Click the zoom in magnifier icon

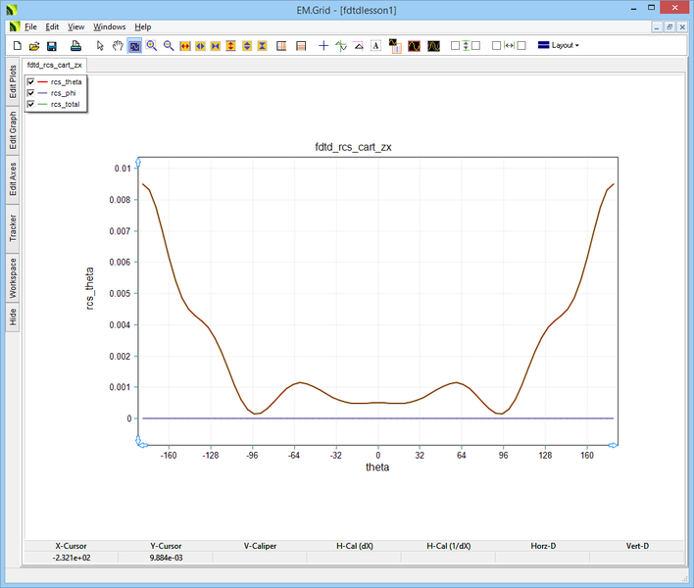[x=152, y=45]
